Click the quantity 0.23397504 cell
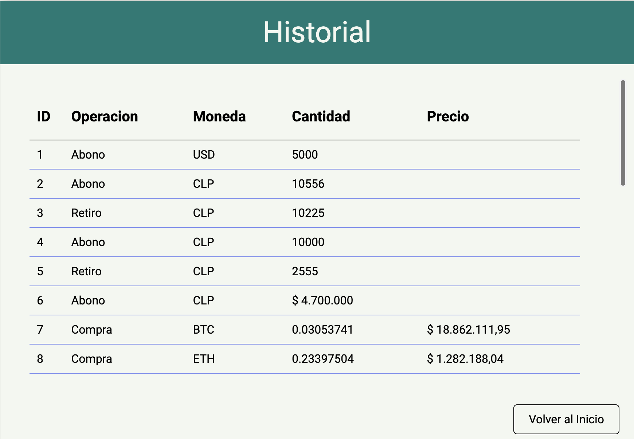634x439 pixels. 323,358
